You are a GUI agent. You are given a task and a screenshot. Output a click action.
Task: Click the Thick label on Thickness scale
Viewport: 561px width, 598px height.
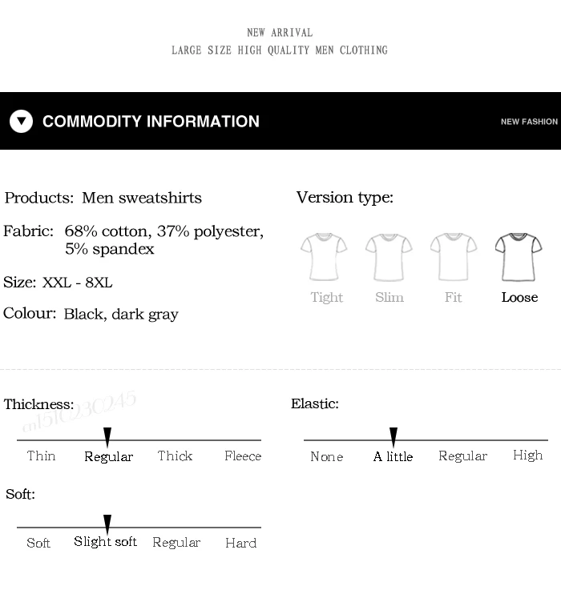tap(175, 456)
